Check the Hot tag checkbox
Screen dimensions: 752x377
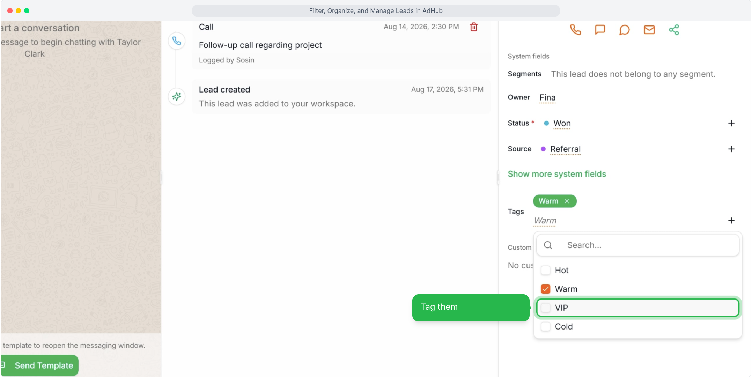coord(545,270)
